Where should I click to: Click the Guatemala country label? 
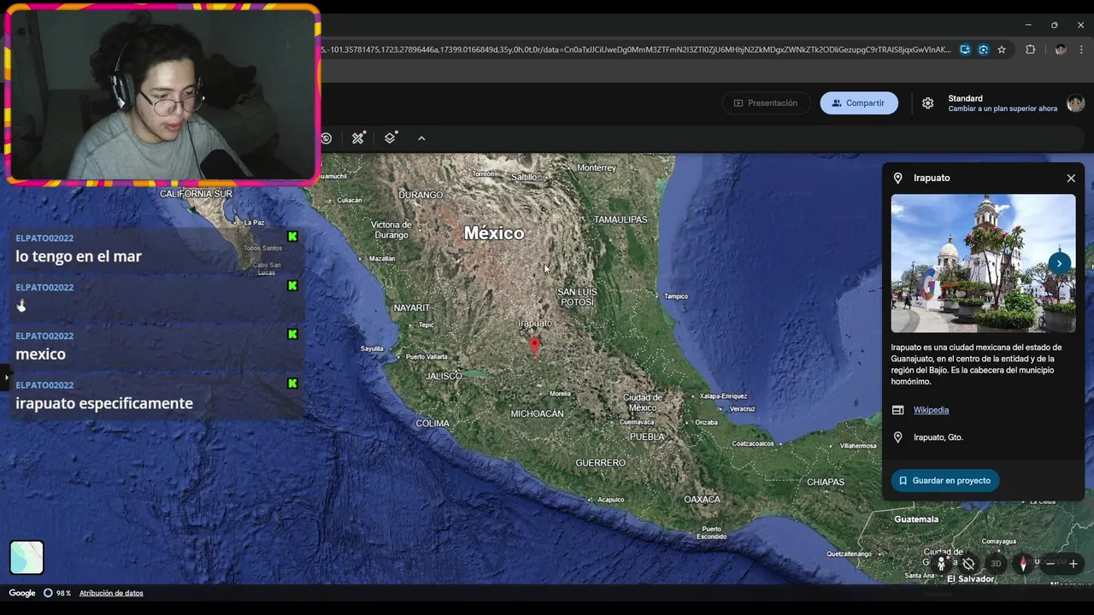[916, 519]
